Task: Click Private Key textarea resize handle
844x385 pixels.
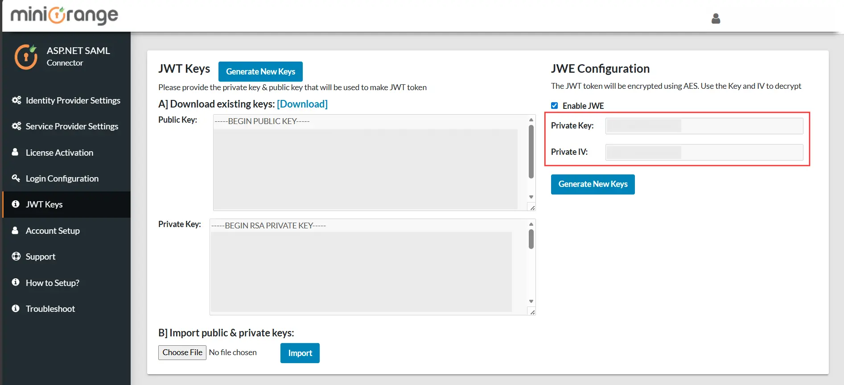Action: tap(532, 311)
